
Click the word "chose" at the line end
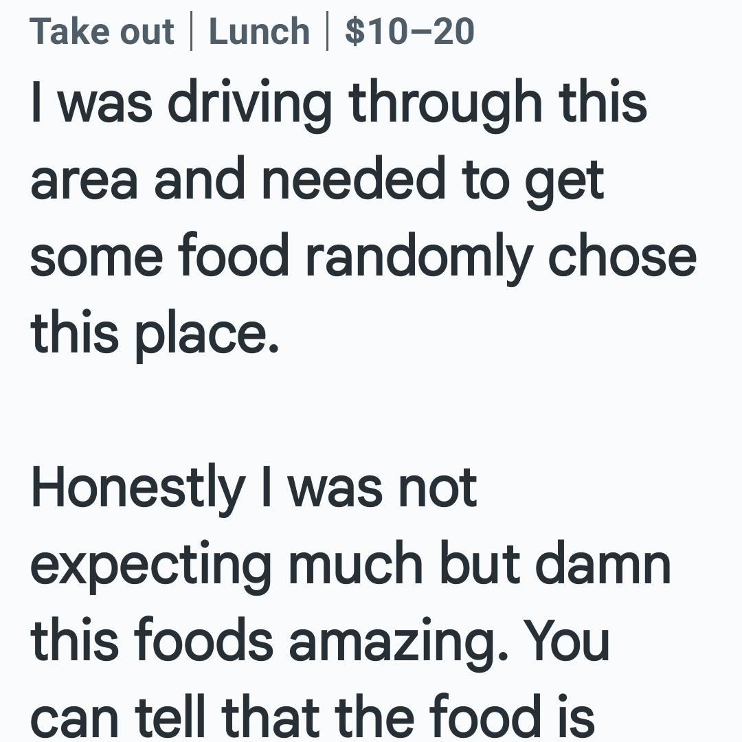(x=622, y=258)
